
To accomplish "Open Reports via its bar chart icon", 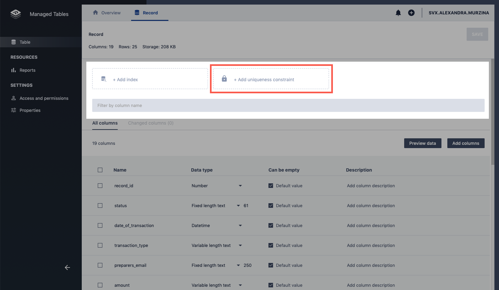I will [x=13, y=70].
